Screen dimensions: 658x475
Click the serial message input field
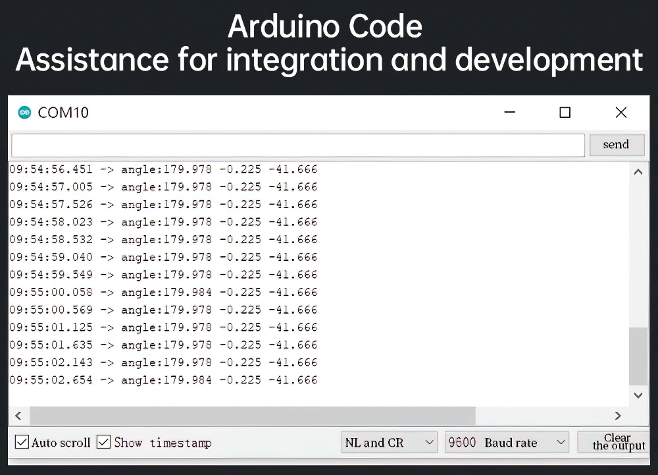298,146
